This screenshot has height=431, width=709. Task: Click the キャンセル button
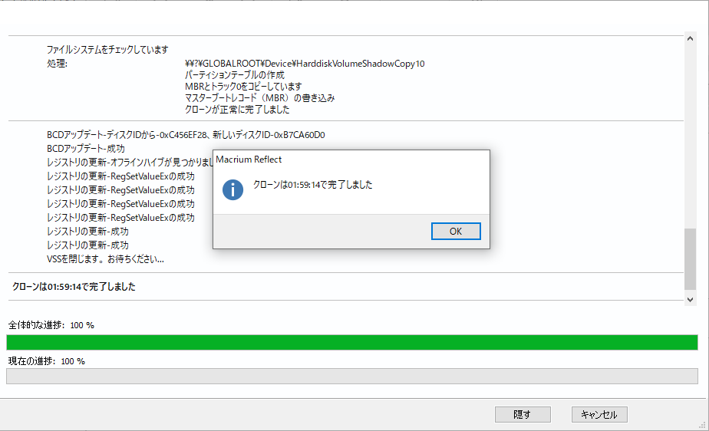point(599,414)
